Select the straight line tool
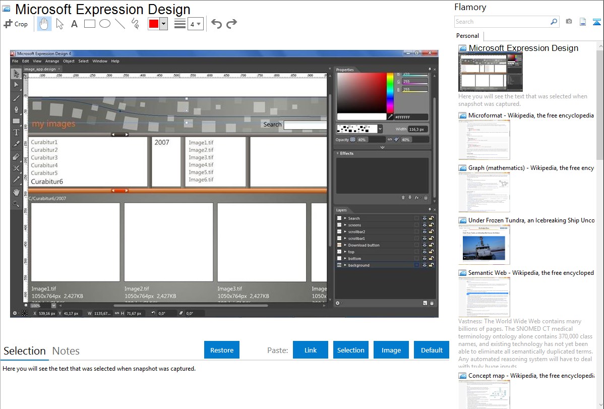 point(120,24)
